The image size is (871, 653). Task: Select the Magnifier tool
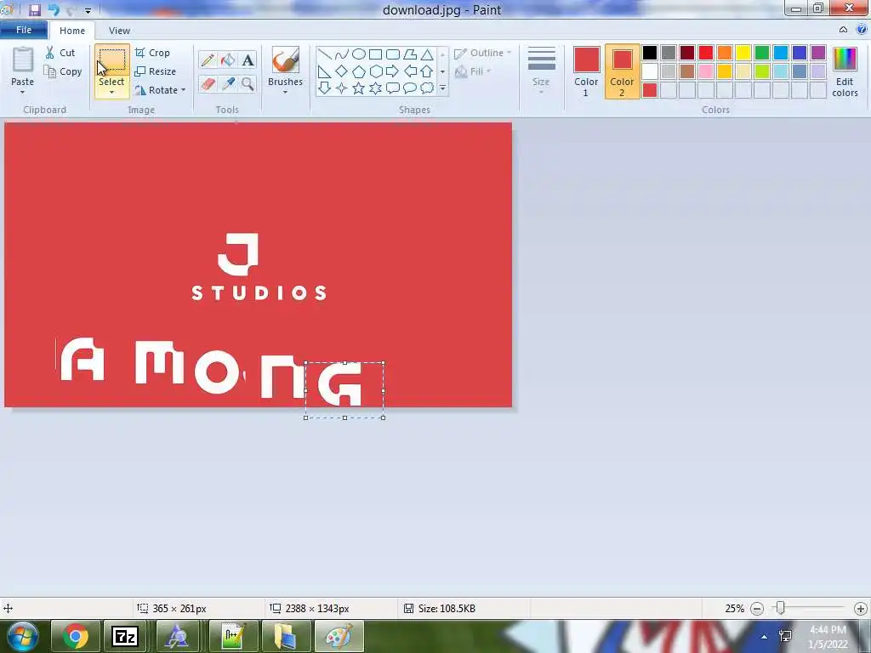click(x=248, y=84)
